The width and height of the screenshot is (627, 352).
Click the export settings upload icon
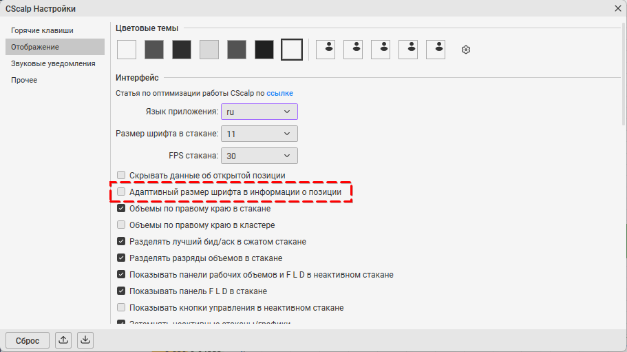(63, 340)
